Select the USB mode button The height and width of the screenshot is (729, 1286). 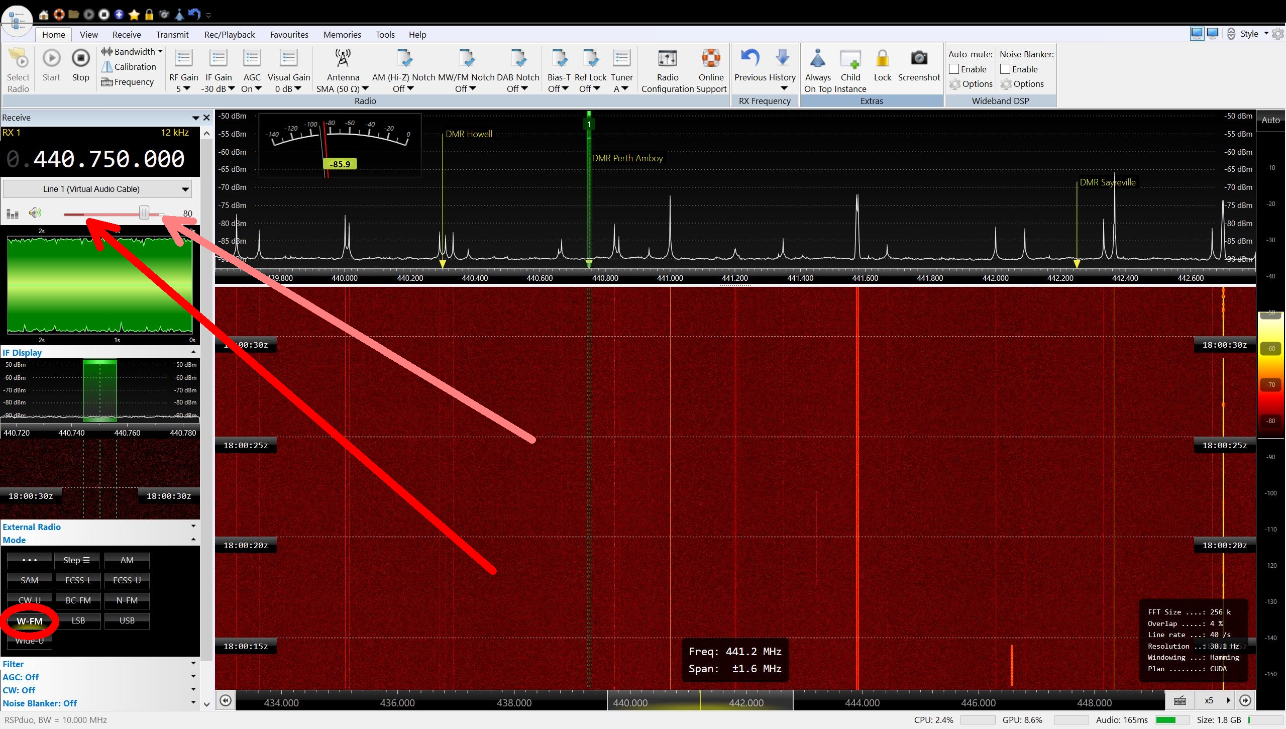point(127,620)
